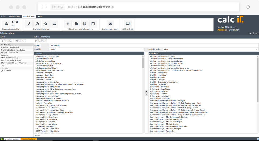Viewport: 259px width, 141px height.
Task: Click the Verfügbar list scrollbar
Action: (143, 63)
